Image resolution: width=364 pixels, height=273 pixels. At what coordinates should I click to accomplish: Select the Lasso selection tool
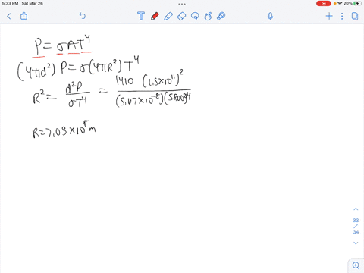pyautogui.click(x=195, y=16)
